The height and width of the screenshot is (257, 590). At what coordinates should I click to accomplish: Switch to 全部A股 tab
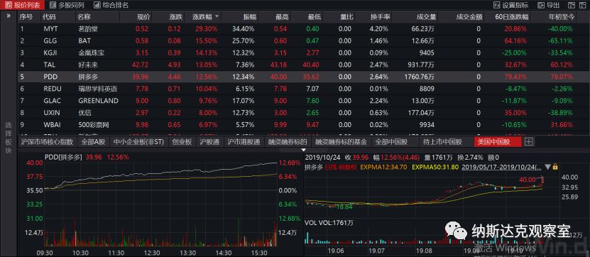click(x=93, y=142)
